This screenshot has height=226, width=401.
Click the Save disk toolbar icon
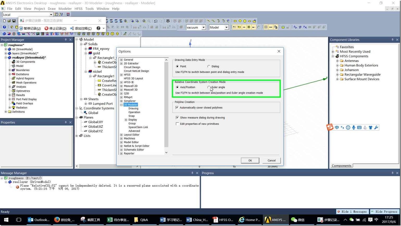(14, 21)
